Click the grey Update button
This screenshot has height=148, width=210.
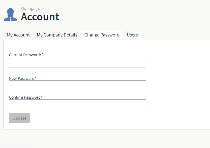point(19,118)
